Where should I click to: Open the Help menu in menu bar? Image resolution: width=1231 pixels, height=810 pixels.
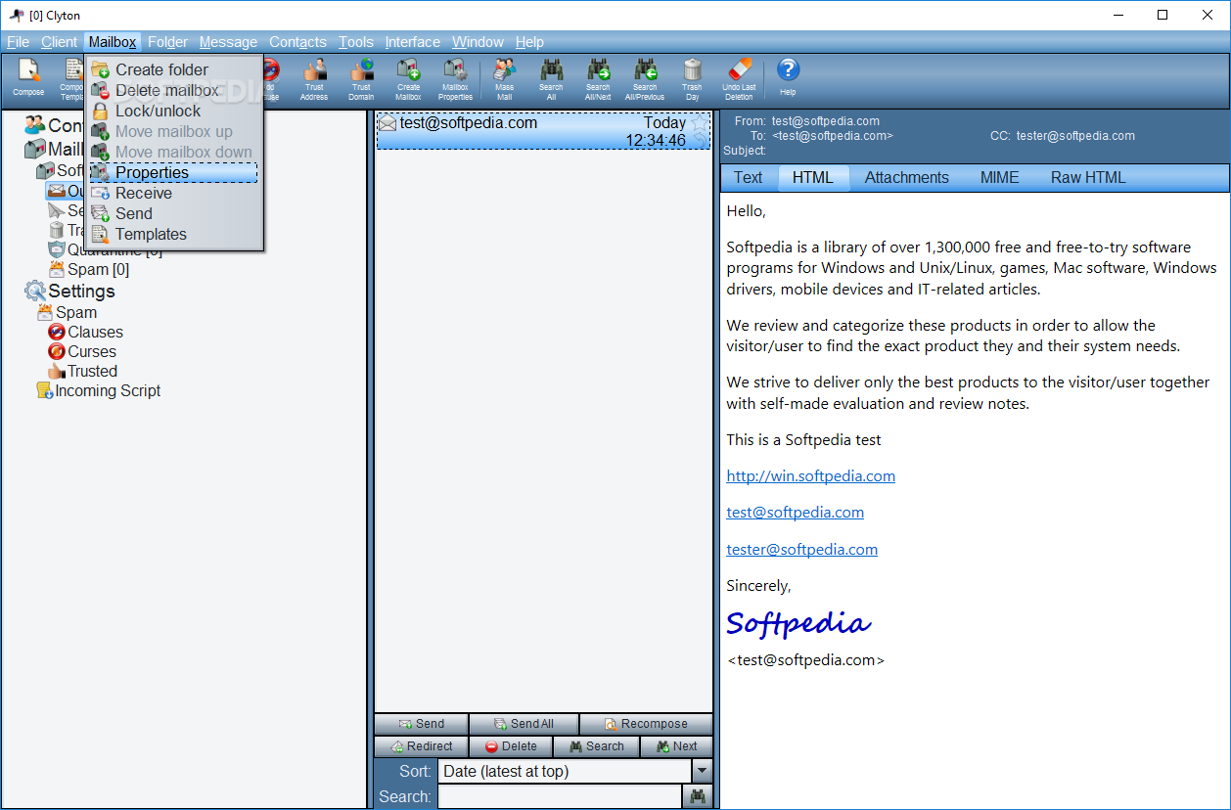tap(529, 42)
